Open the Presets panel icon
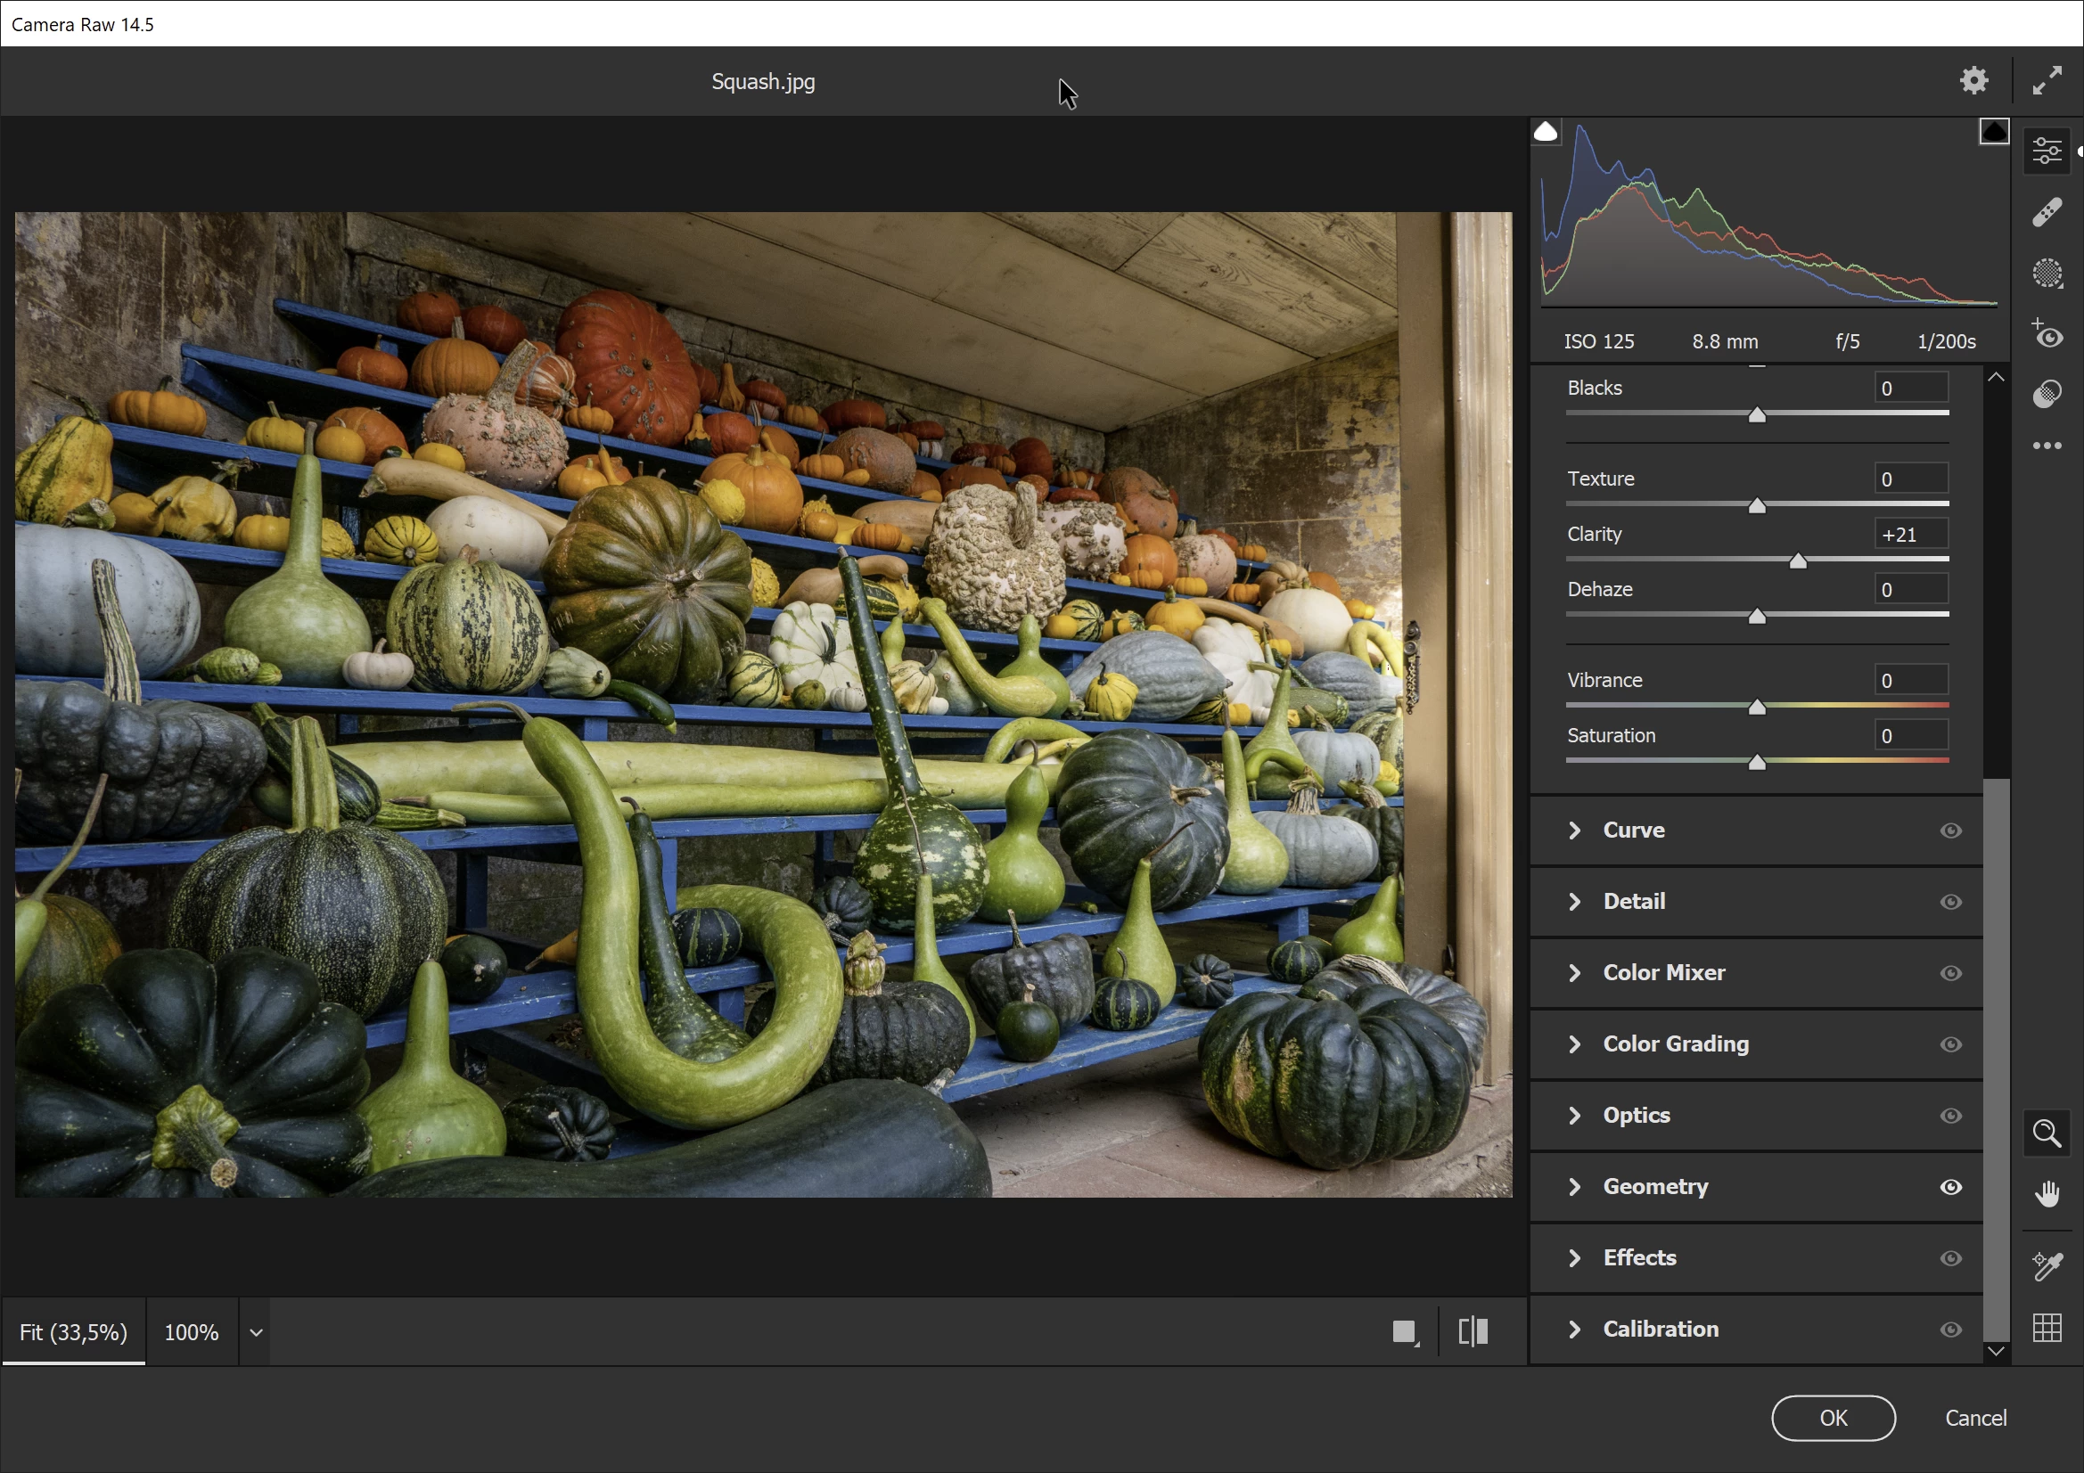Image resolution: width=2084 pixels, height=1473 pixels. [x=2047, y=394]
